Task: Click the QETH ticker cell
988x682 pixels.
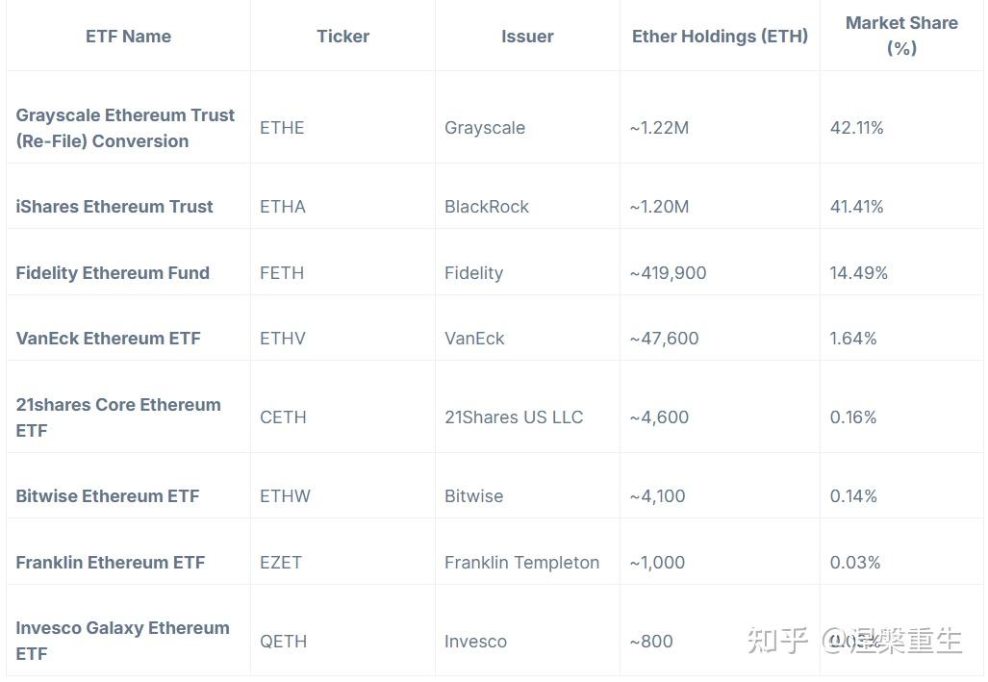Action: pos(283,642)
